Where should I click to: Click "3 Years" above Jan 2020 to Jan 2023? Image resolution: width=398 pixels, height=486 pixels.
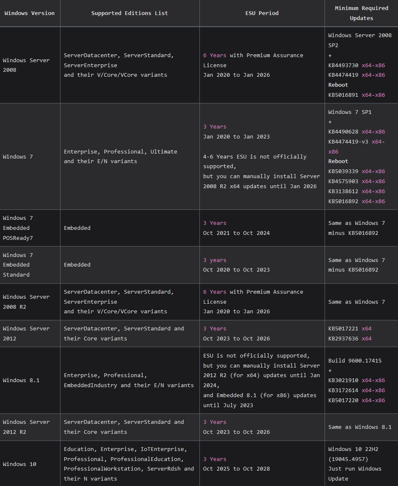[x=214, y=127]
